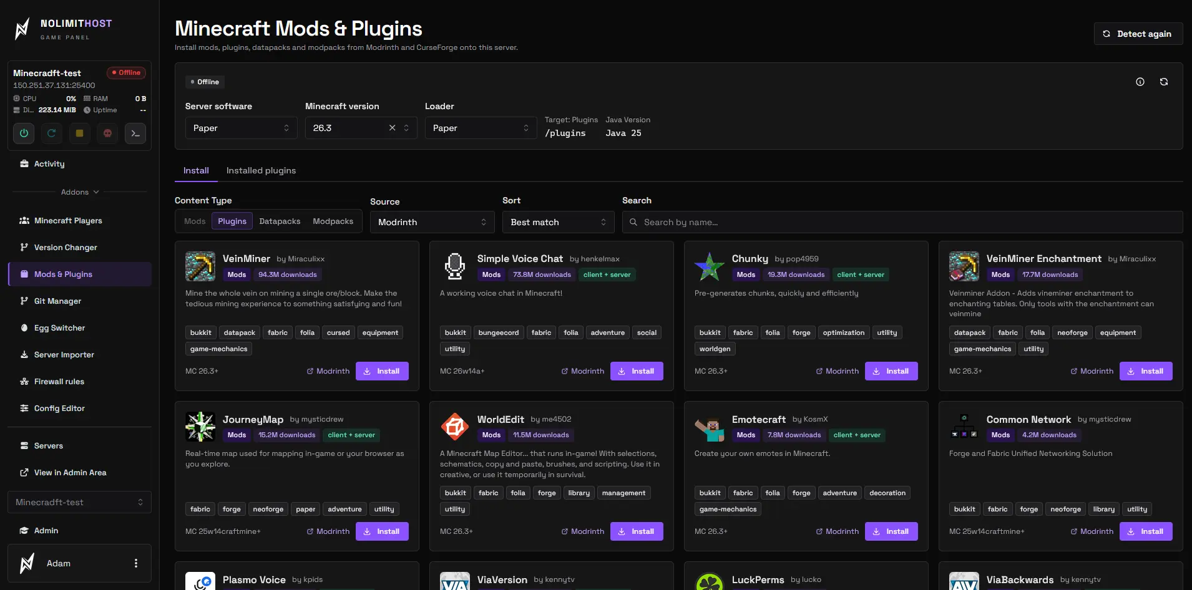
Task: Open Adam user options three-dot menu
Action: point(136,563)
